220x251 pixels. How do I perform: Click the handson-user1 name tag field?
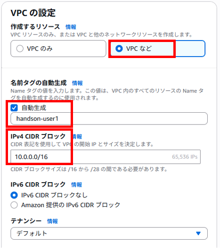pos(109,118)
